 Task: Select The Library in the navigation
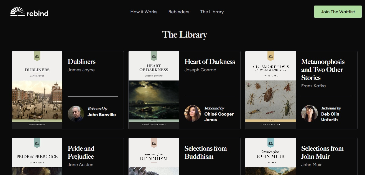pos(212,12)
